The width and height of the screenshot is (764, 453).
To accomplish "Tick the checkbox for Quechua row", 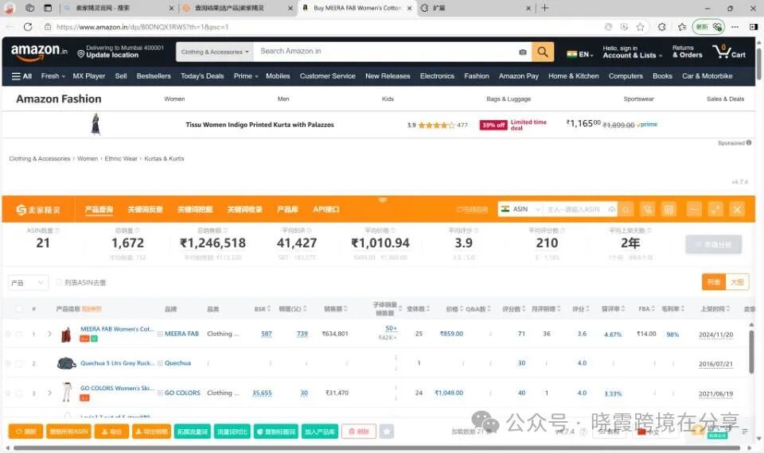I will tap(19, 363).
